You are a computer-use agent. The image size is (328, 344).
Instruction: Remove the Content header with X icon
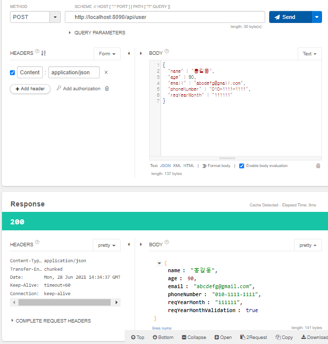(x=106, y=72)
